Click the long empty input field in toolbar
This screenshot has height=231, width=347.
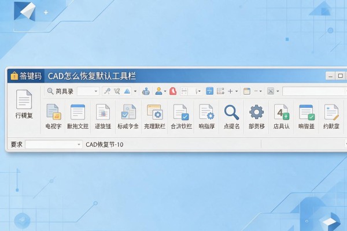click(315, 91)
